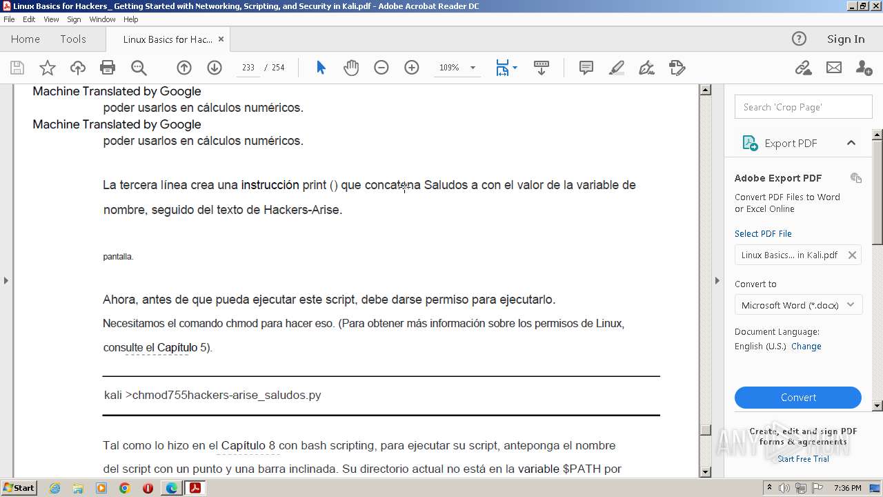Click the Start Free Trial link

pyautogui.click(x=803, y=459)
